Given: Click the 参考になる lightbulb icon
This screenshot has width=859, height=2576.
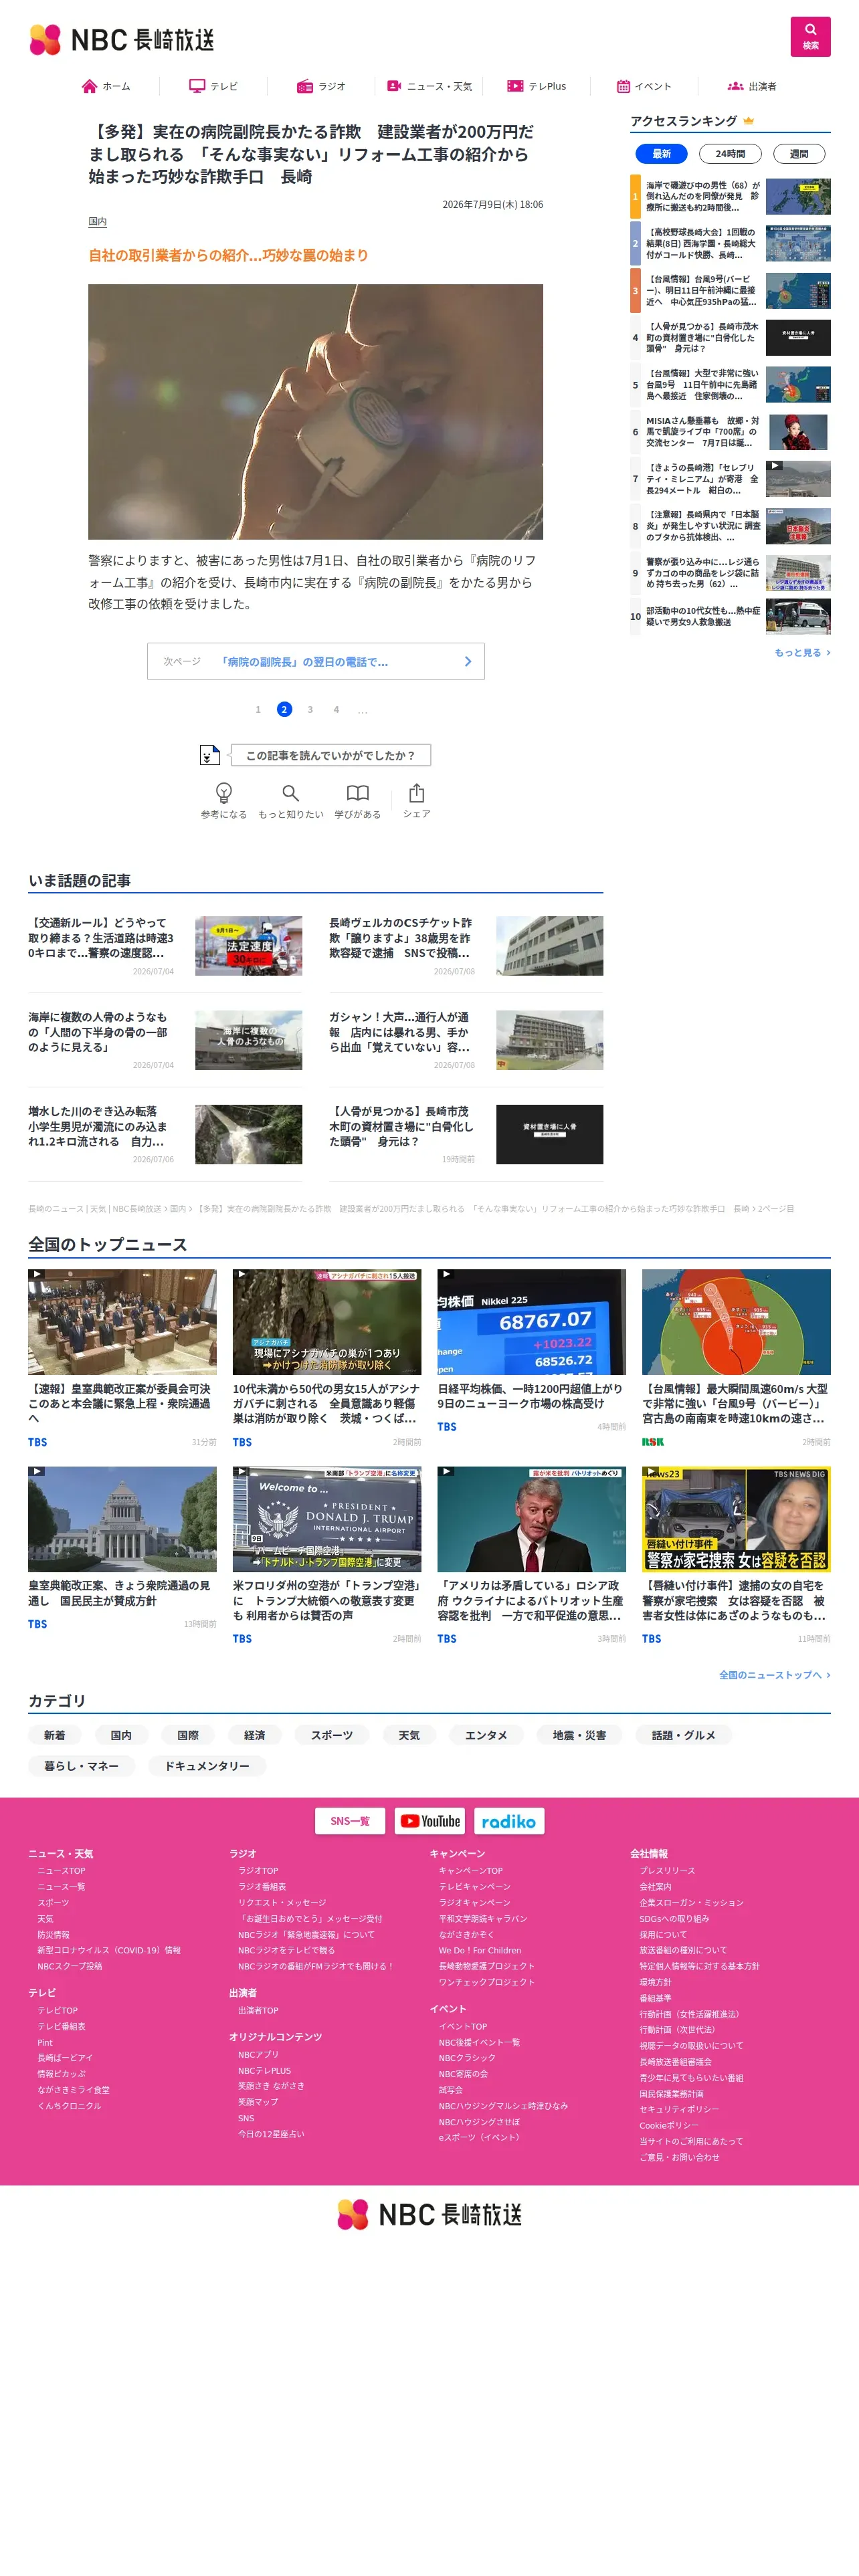Looking at the screenshot, I should (x=224, y=792).
